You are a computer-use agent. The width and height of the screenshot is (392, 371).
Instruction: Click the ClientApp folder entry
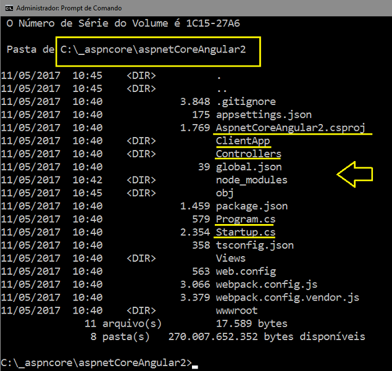click(243, 141)
